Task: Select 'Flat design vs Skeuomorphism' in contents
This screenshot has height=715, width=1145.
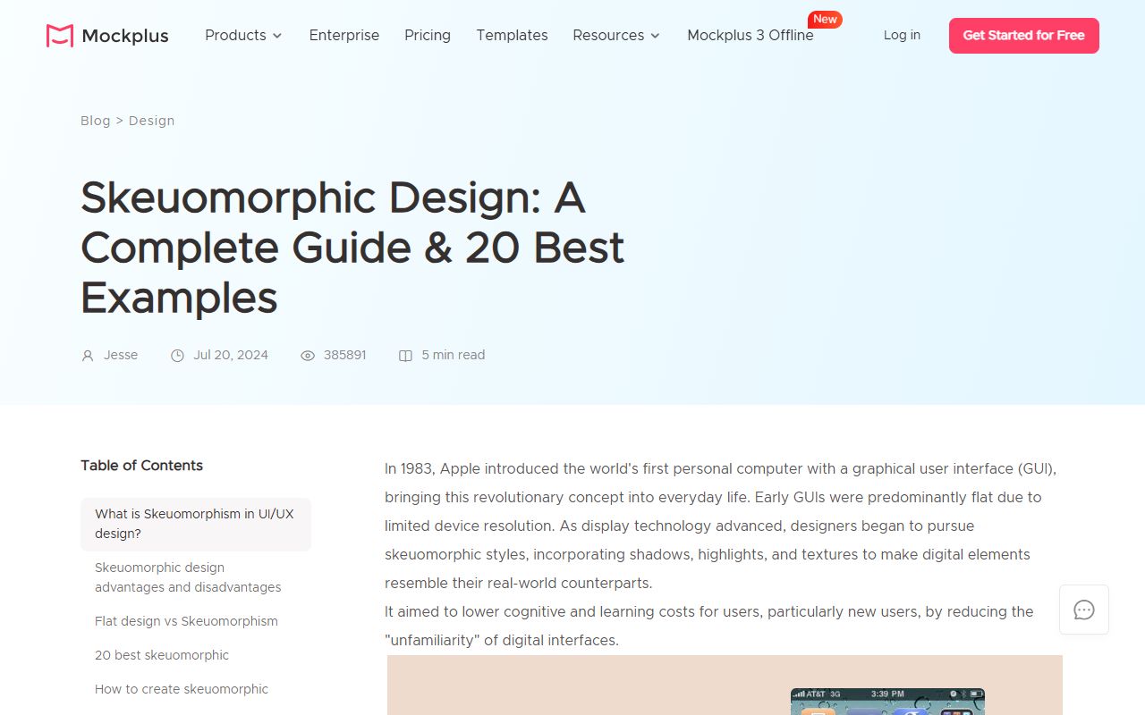Action: coord(186,621)
